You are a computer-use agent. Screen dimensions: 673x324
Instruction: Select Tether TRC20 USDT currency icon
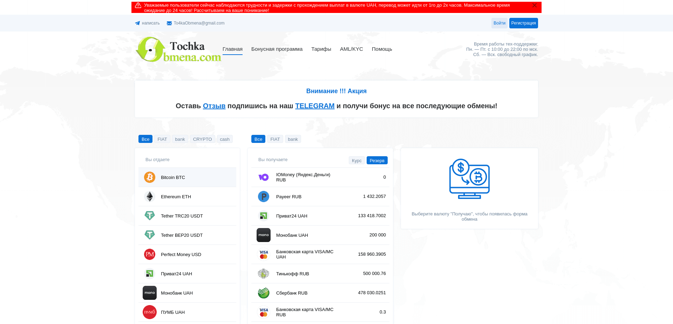point(149,216)
